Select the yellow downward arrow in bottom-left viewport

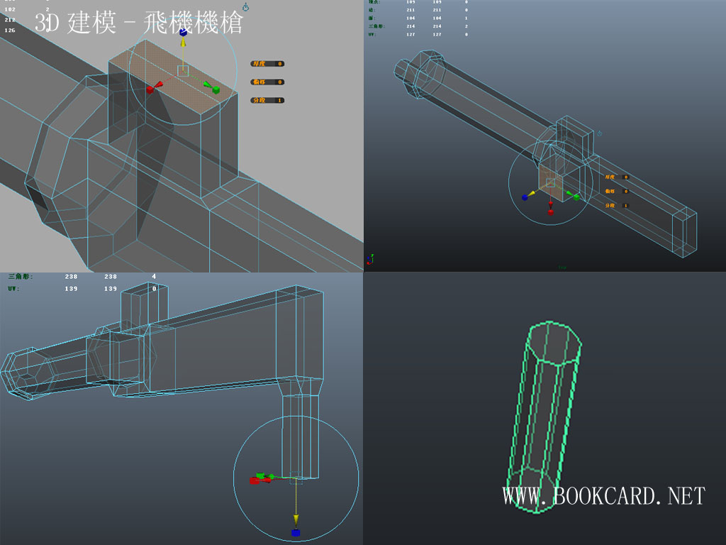pyautogui.click(x=296, y=519)
